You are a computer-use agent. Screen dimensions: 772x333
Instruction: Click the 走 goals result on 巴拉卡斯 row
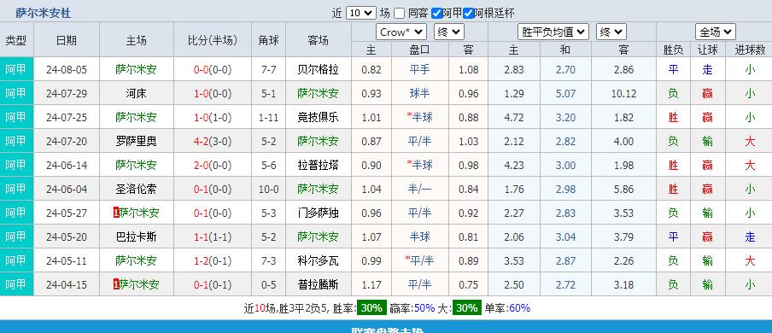tap(749, 237)
